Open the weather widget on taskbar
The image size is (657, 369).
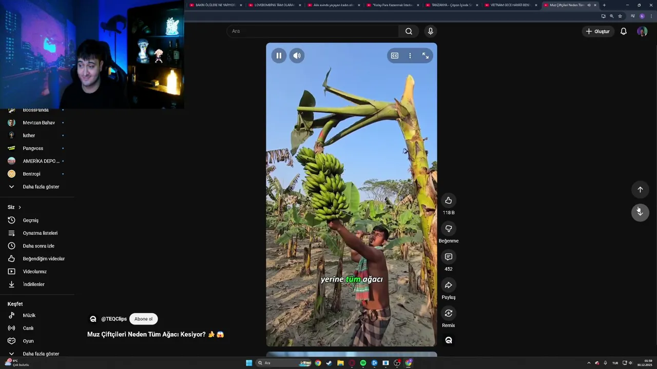18,363
